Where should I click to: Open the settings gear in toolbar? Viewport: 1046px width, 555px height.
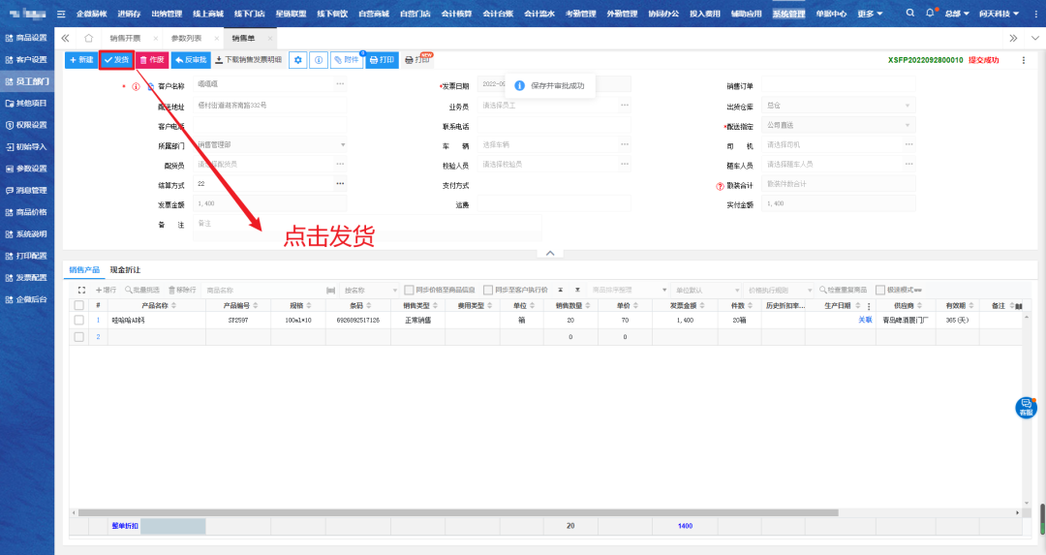pos(298,60)
